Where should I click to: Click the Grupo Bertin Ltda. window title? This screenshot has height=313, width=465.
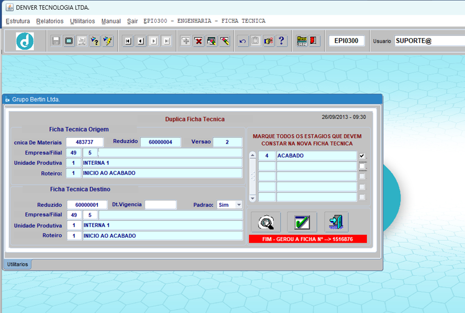(36, 99)
